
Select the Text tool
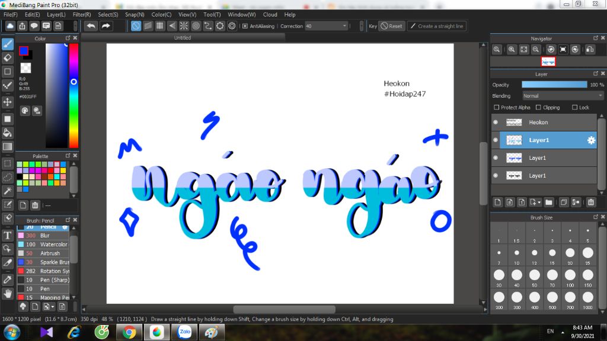click(x=8, y=235)
